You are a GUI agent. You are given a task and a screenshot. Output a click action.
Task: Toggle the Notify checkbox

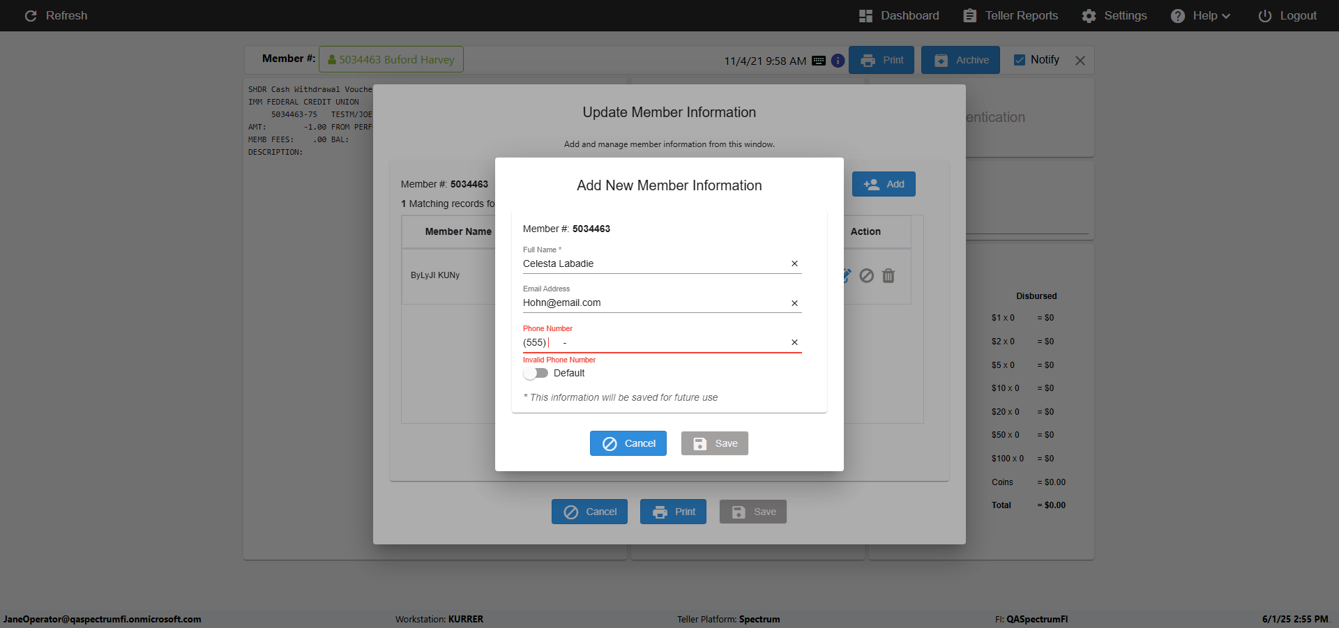point(1020,60)
